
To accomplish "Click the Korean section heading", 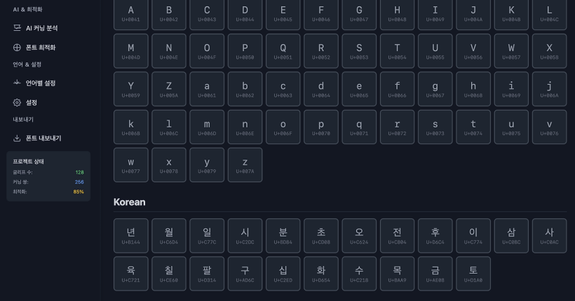I will point(130,202).
